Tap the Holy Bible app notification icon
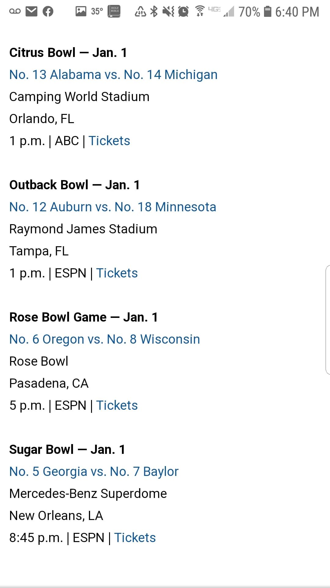This screenshot has height=588, width=330. (x=114, y=11)
